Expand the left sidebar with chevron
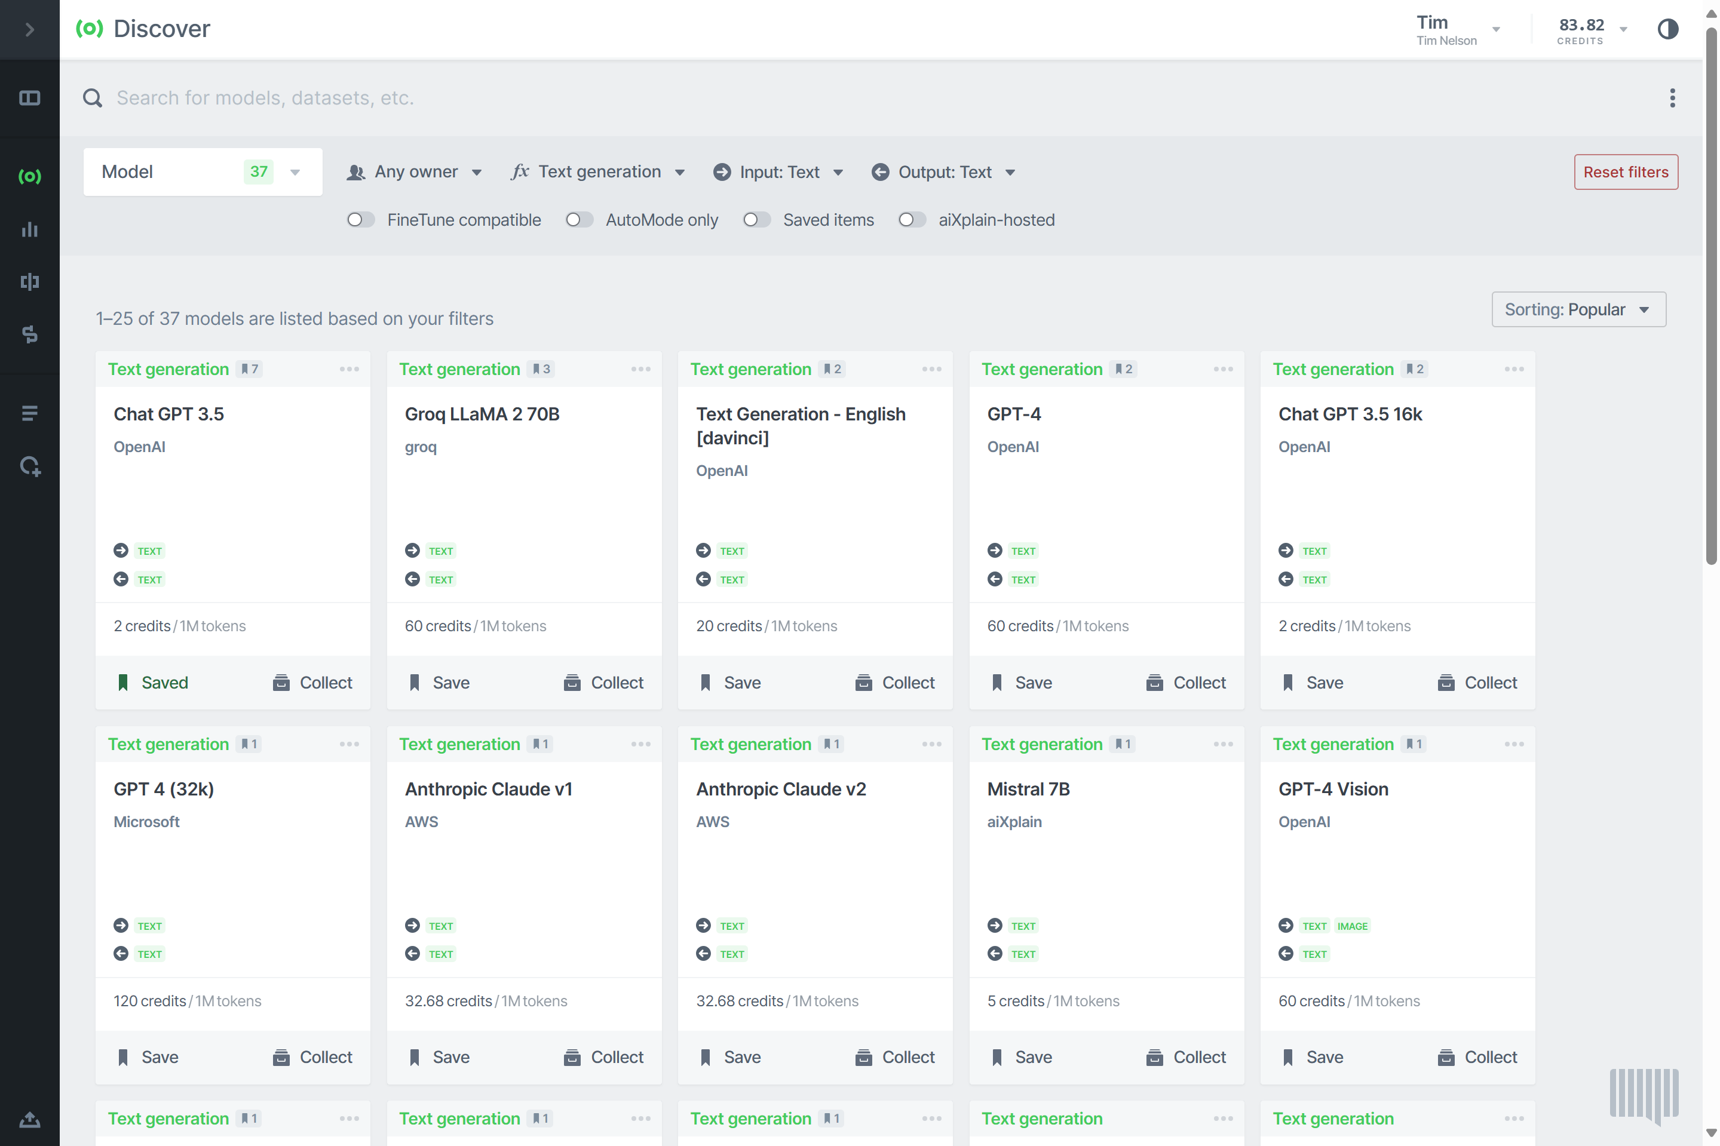The image size is (1720, 1146). coord(29,29)
